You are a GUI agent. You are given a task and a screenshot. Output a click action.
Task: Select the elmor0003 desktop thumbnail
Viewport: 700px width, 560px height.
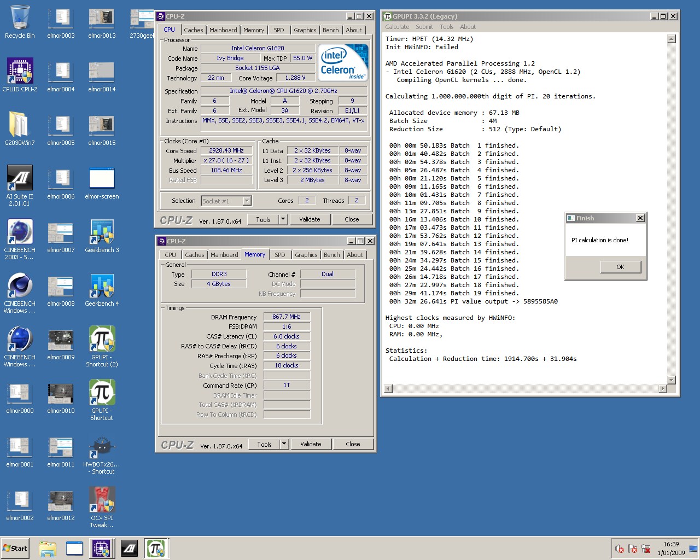pyautogui.click(x=61, y=22)
